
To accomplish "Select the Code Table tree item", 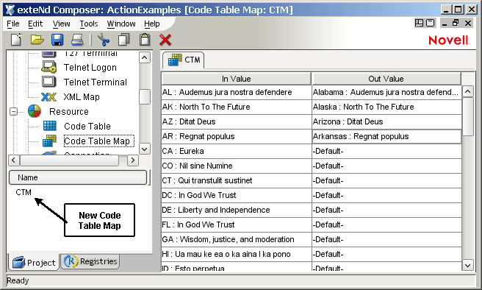I will (x=87, y=126).
